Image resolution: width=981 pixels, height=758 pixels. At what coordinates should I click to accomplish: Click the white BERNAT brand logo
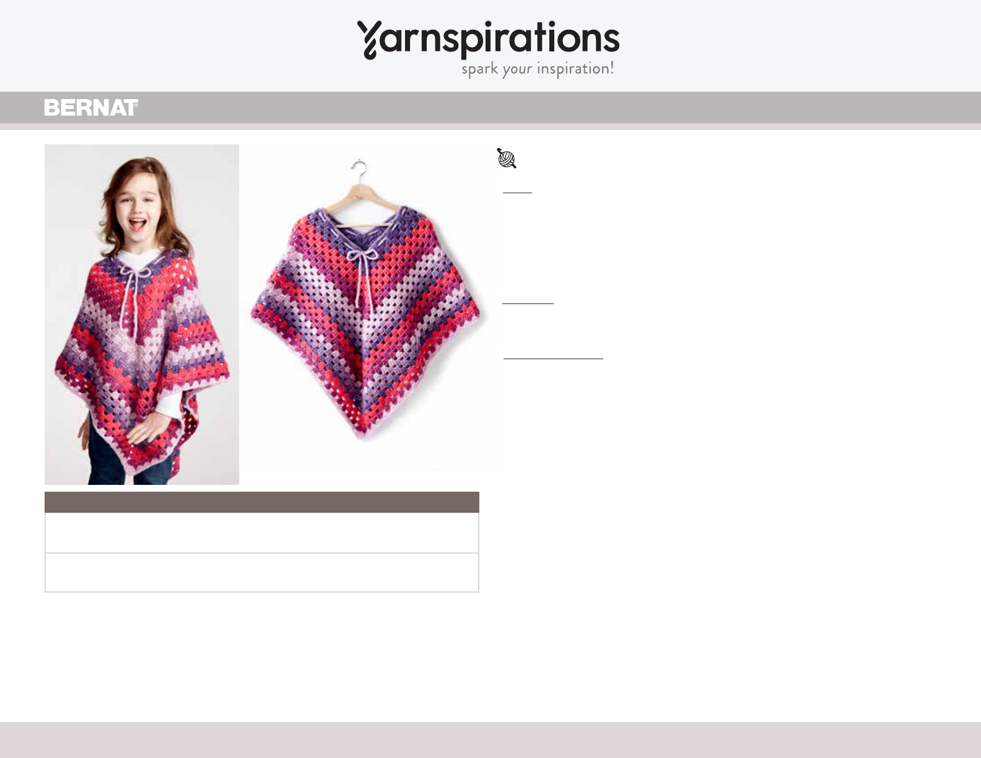coord(91,108)
